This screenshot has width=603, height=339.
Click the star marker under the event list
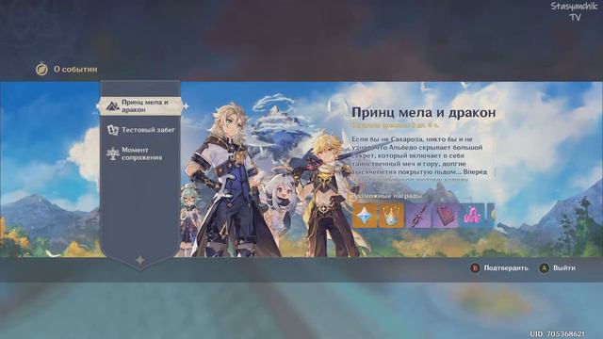click(140, 260)
